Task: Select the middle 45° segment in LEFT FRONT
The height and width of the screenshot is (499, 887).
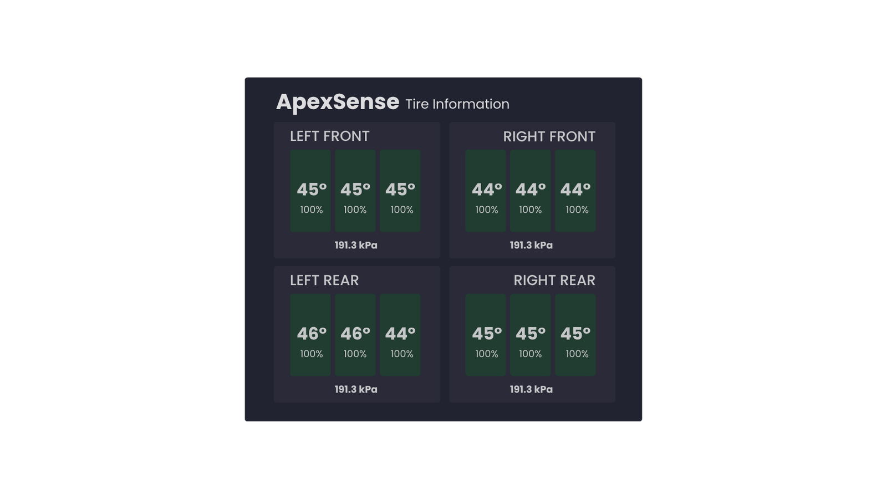Action: pyautogui.click(x=355, y=191)
